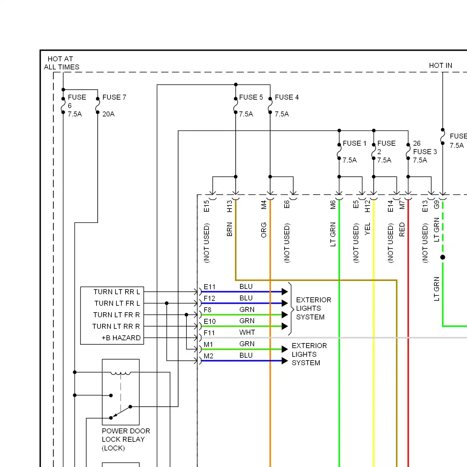
Task: Click the upper EXTERIOR LIGHTS SYSTEM label
Action: click(314, 308)
